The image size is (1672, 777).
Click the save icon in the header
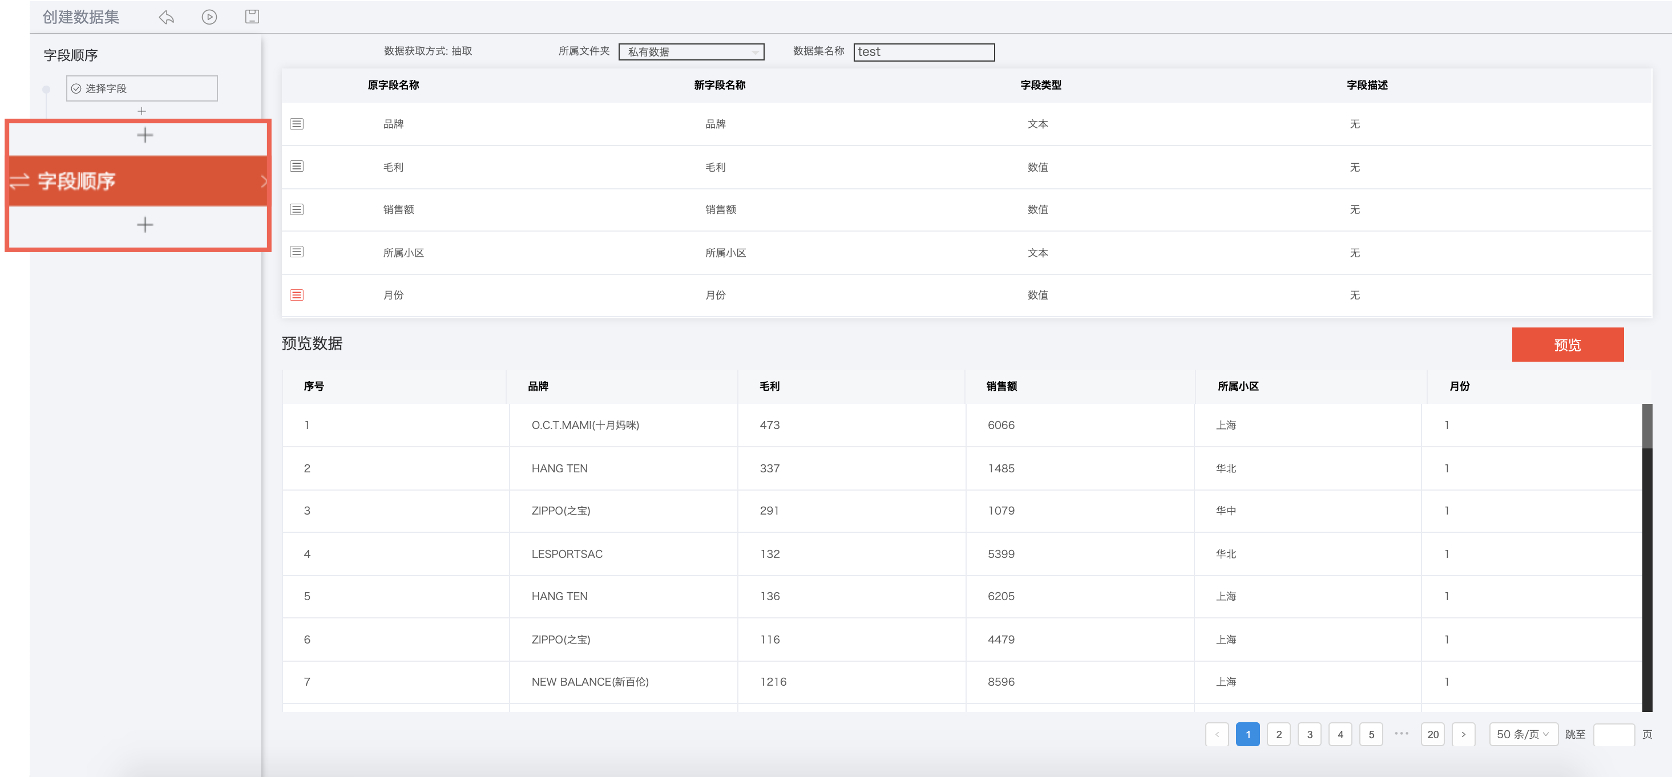tap(252, 17)
